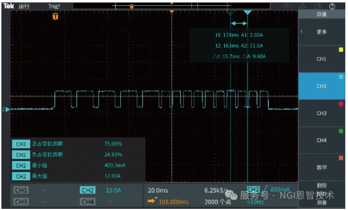Select 数学 in the side menu
348x210 pixels.
click(322, 167)
